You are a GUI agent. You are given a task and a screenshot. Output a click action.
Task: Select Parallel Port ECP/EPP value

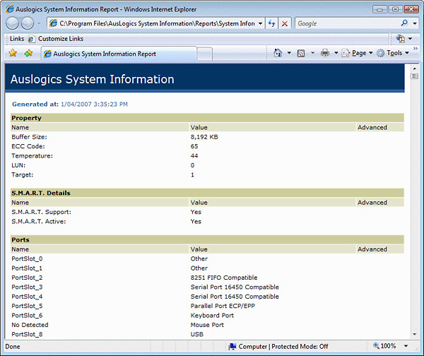coord(223,306)
